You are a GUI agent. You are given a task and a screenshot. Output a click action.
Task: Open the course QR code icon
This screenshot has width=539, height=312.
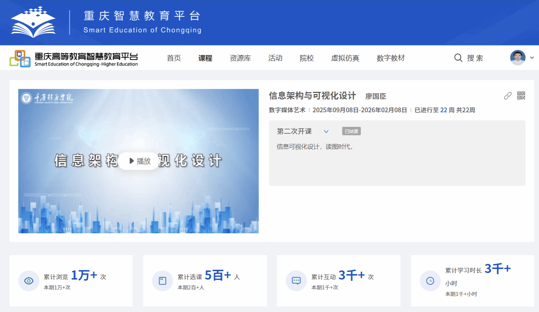(x=521, y=95)
